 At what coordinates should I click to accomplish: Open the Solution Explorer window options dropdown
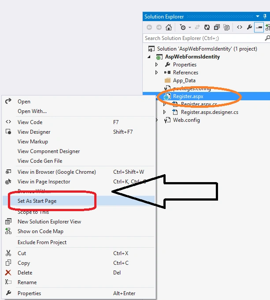coord(258,16)
